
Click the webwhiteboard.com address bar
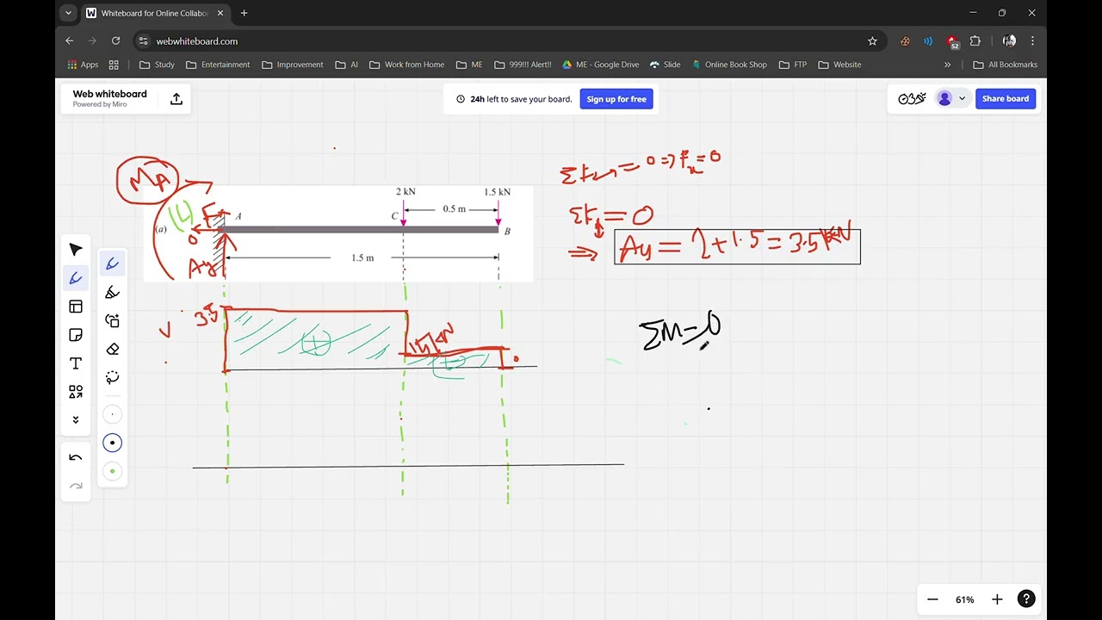(508, 41)
